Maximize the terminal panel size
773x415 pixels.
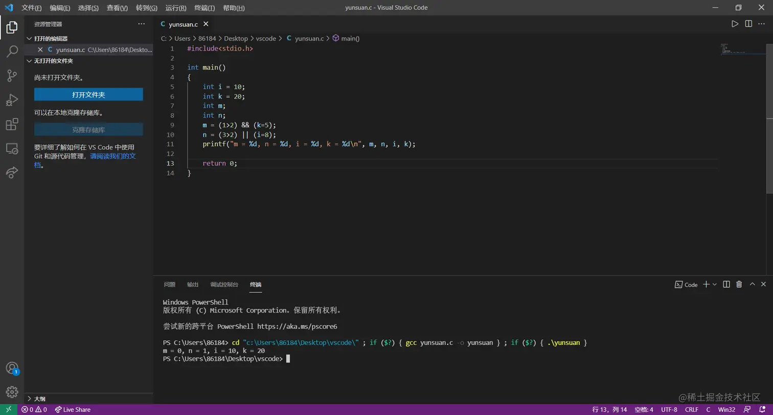click(752, 285)
